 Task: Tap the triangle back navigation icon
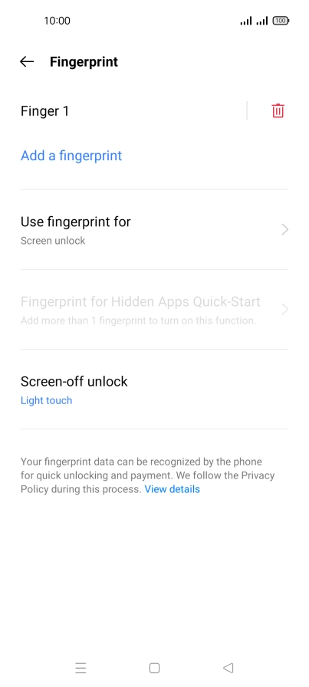(x=228, y=668)
